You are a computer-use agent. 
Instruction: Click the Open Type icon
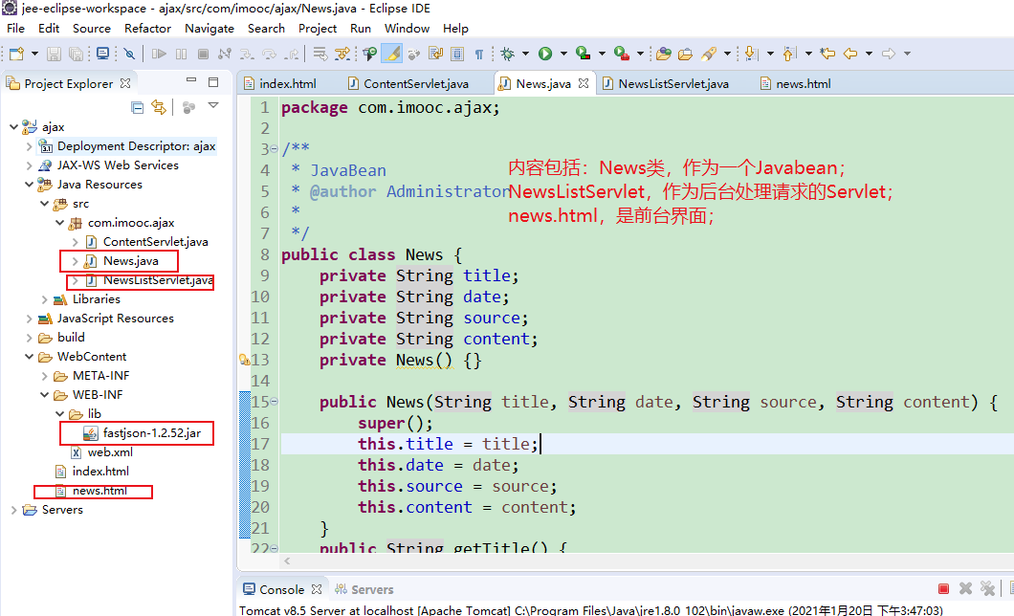point(664,54)
